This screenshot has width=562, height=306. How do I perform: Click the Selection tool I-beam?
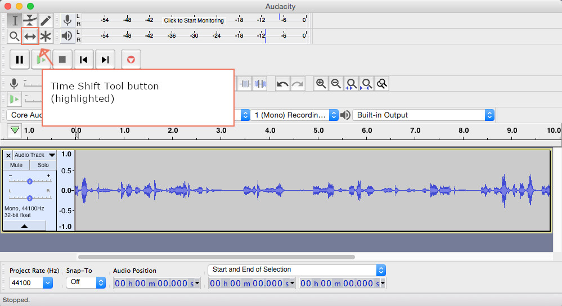tap(15, 21)
